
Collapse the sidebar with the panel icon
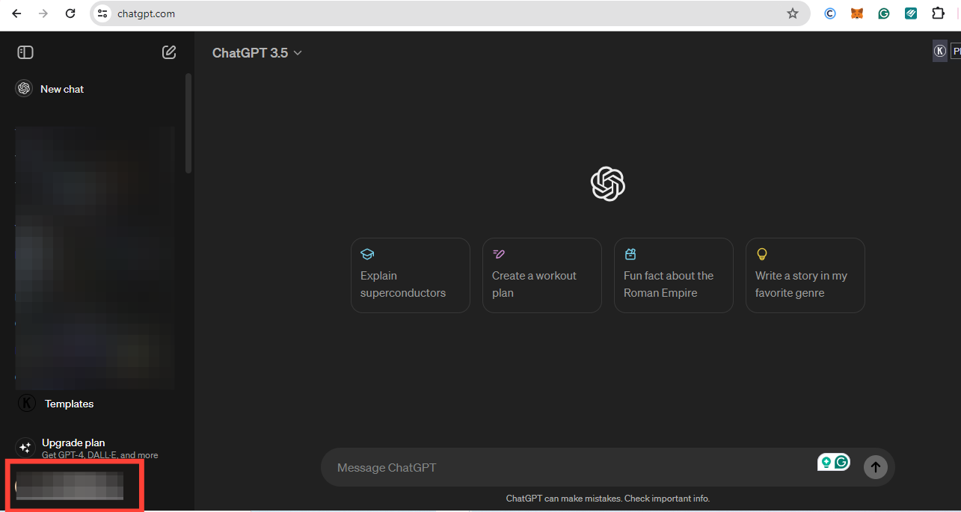[x=25, y=52]
